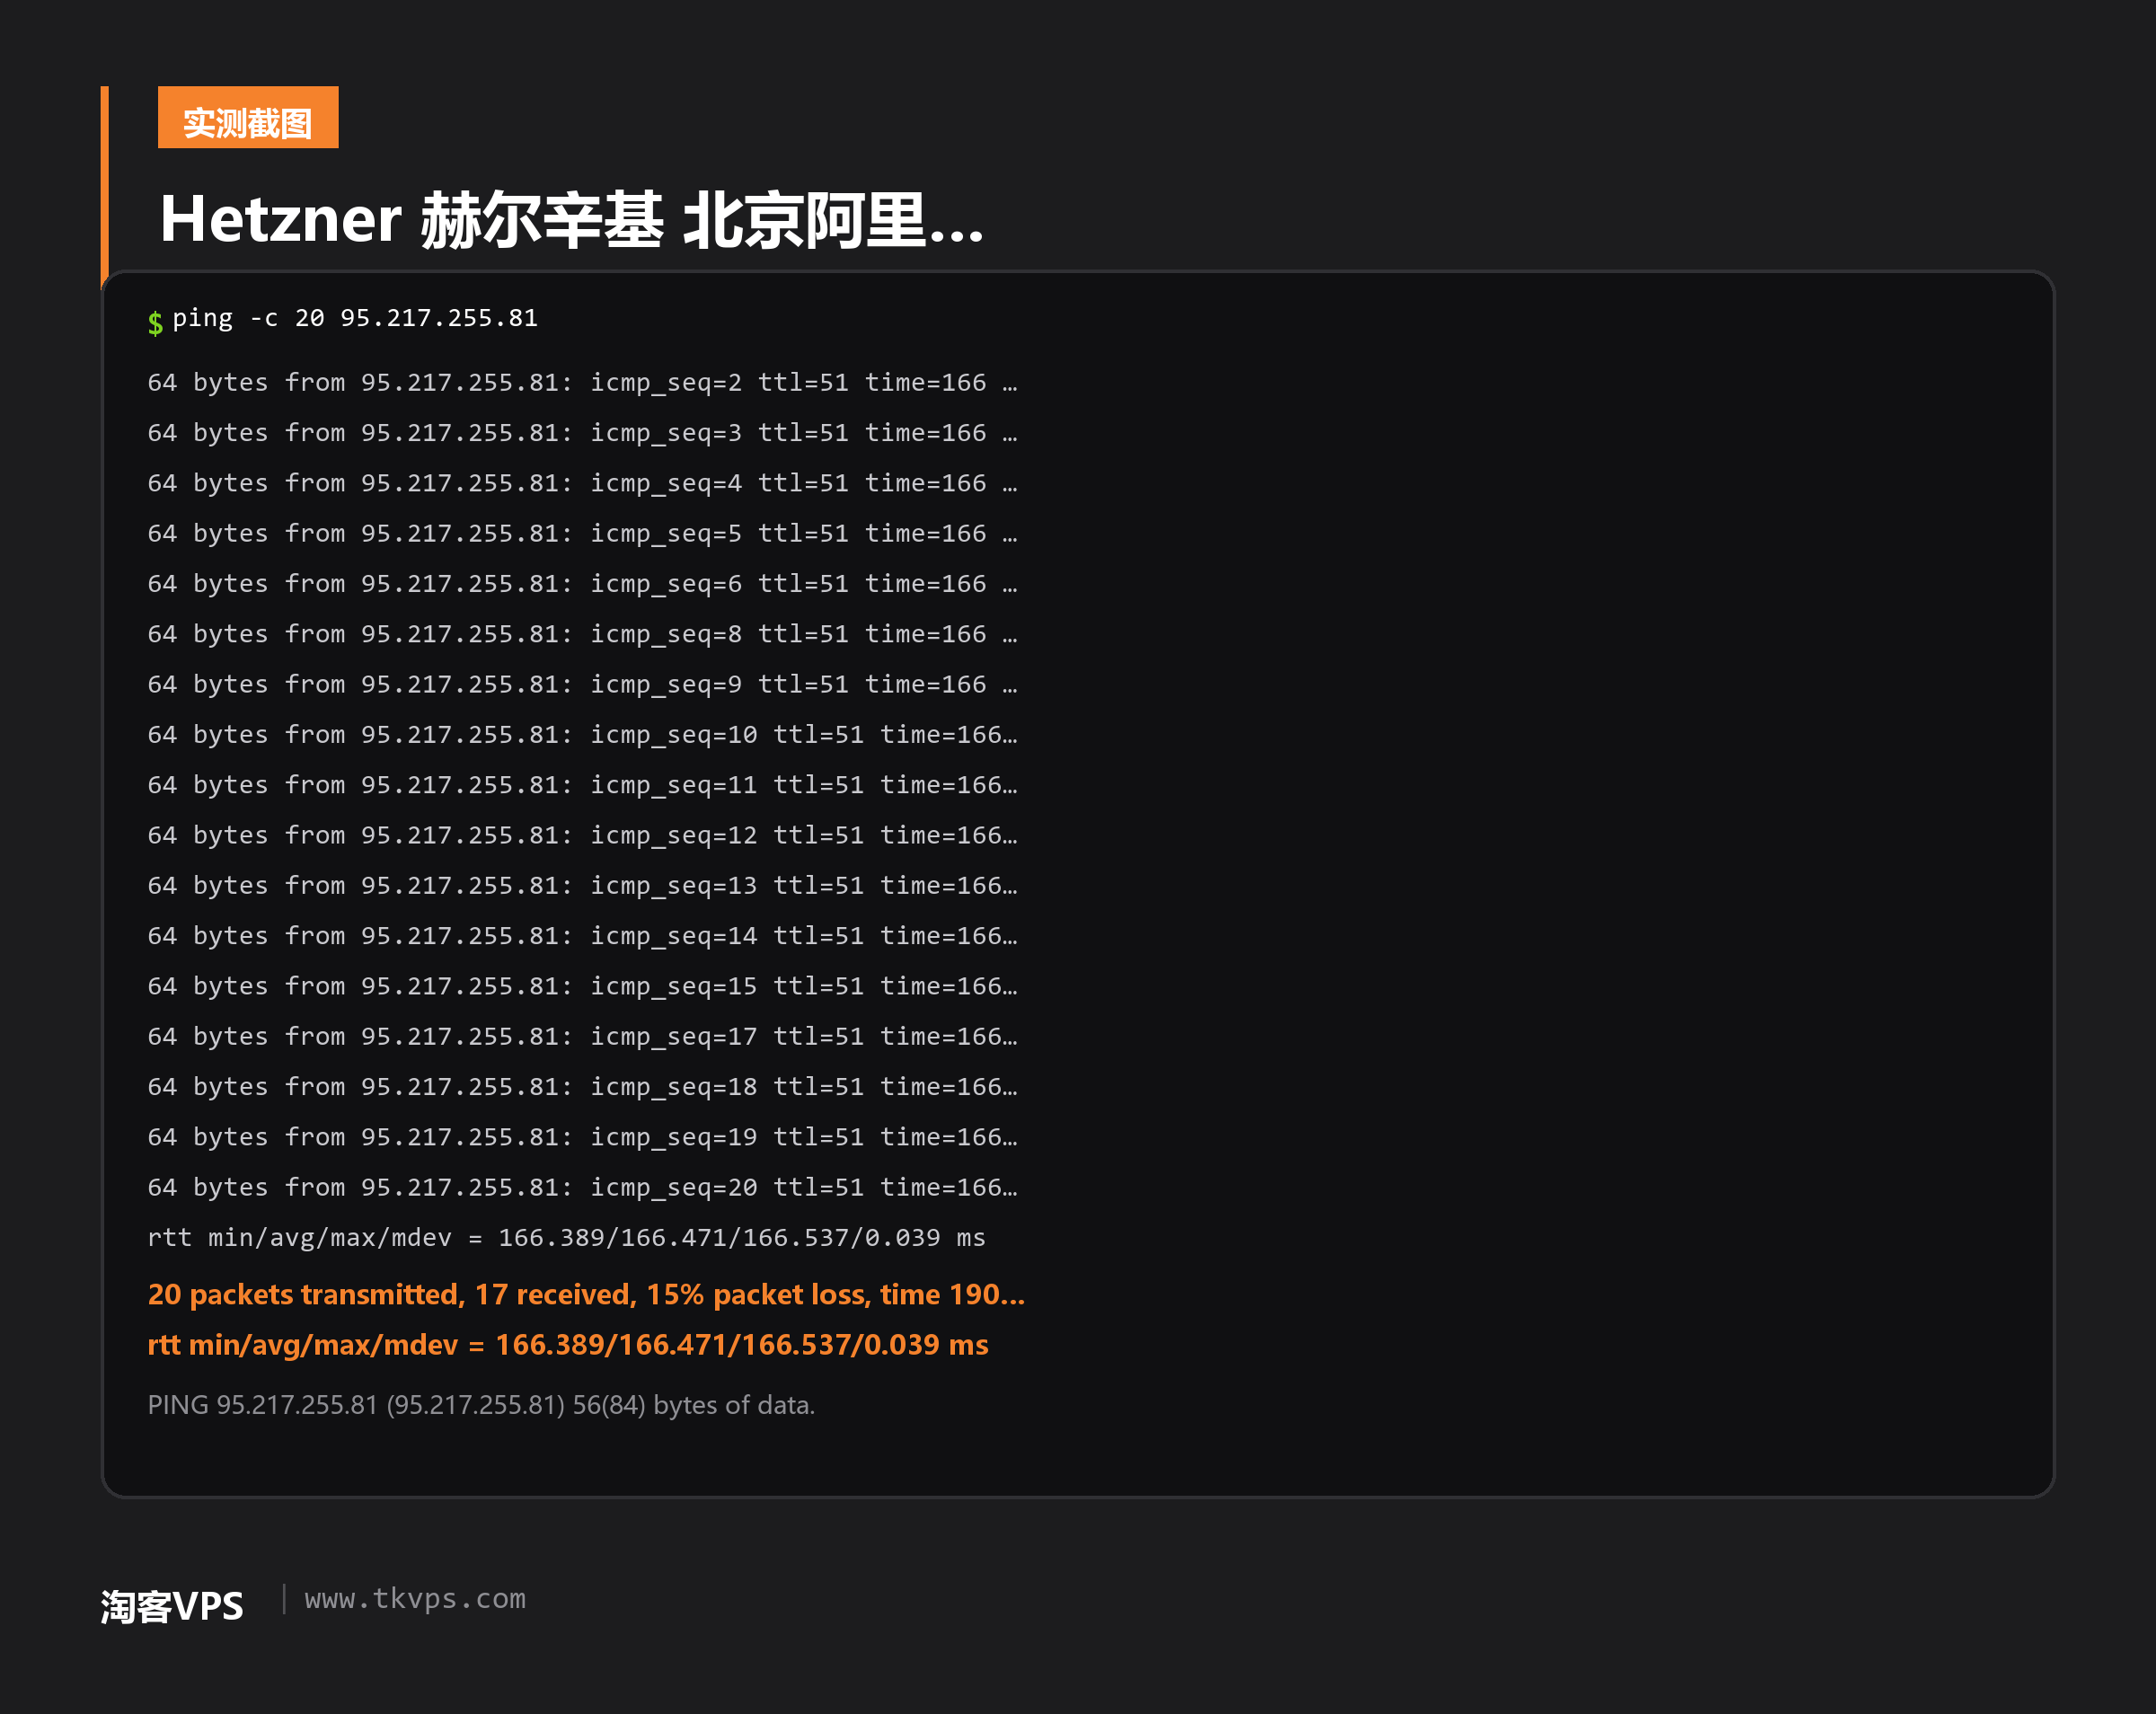
Task: Select the icmp_seq=2 ping line
Action: coord(582,383)
